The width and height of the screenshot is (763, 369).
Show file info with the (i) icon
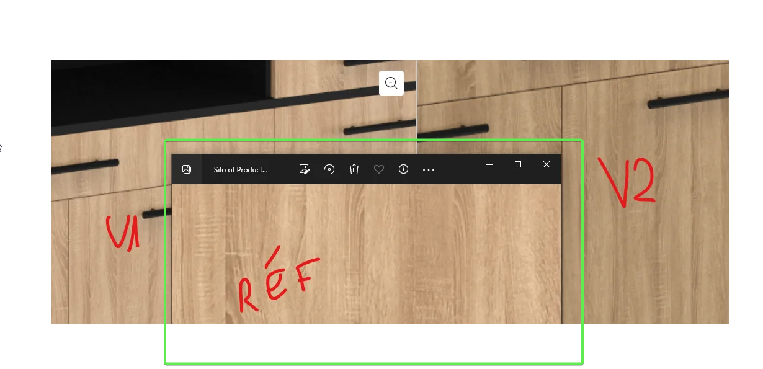point(403,169)
